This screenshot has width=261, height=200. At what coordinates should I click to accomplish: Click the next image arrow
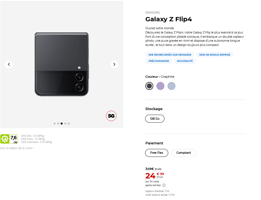tap(114, 64)
